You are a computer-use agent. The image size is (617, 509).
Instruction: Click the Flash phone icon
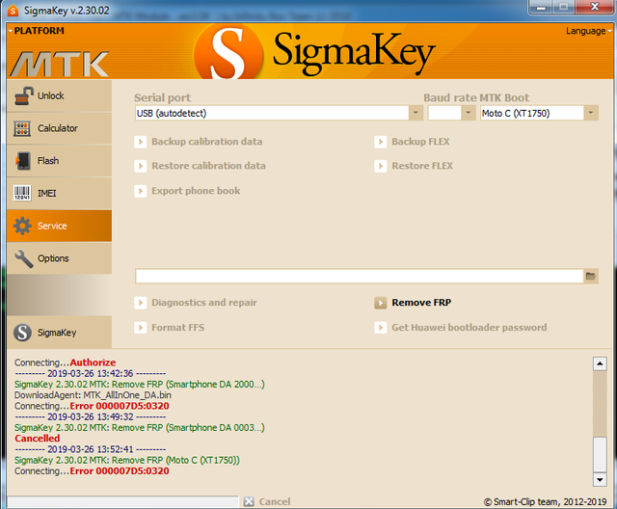[x=23, y=161]
